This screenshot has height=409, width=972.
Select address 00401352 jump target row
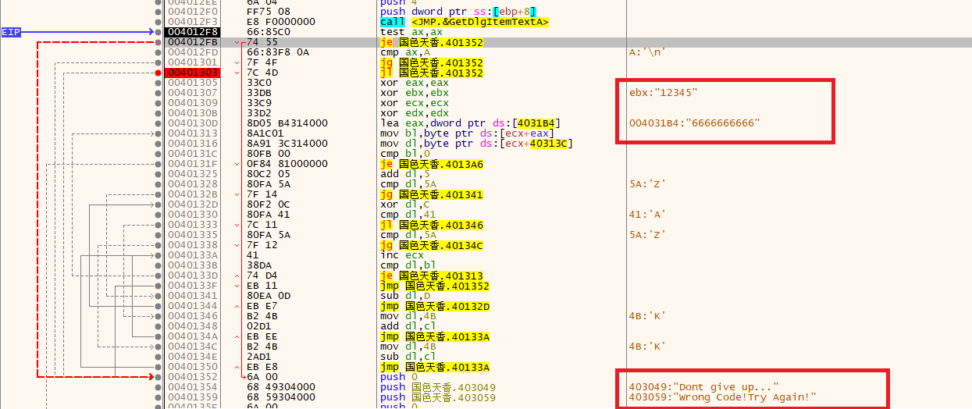pos(193,377)
